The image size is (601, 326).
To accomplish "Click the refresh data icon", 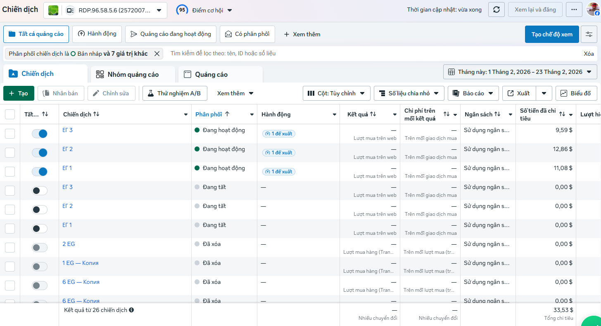I will tap(496, 9).
